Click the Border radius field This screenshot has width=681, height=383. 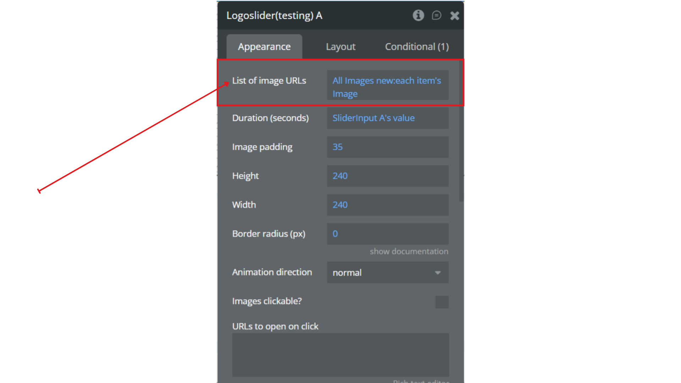(x=387, y=234)
